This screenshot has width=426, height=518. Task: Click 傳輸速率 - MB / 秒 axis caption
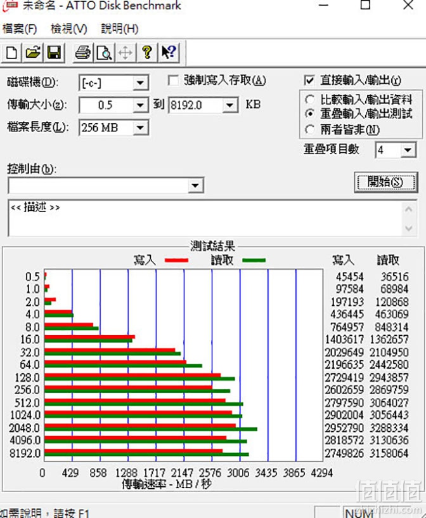pos(166,484)
